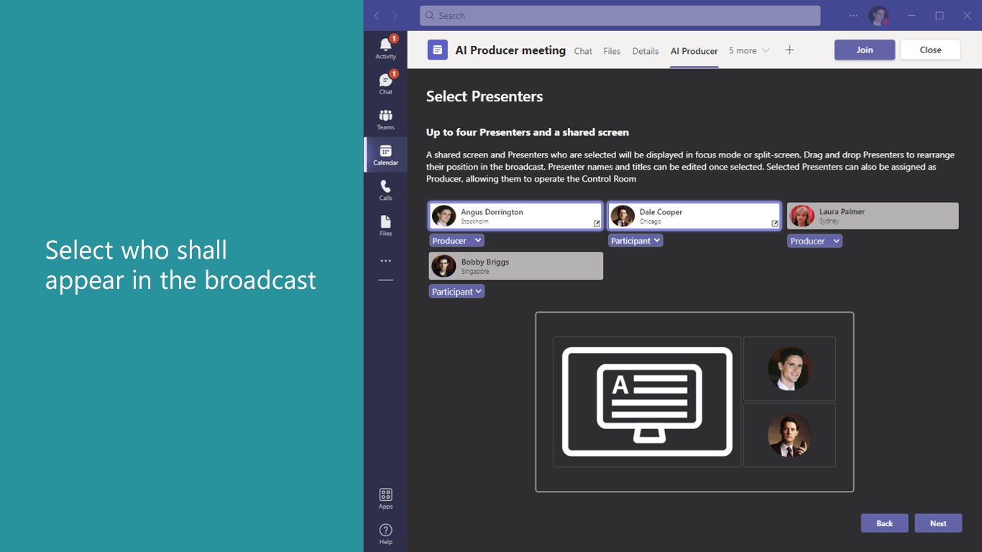The image size is (982, 552).
Task: Go Back to previous step
Action: coord(884,523)
